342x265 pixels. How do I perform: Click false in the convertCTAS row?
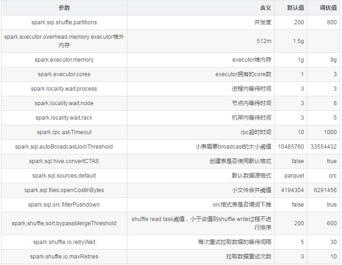click(297, 161)
